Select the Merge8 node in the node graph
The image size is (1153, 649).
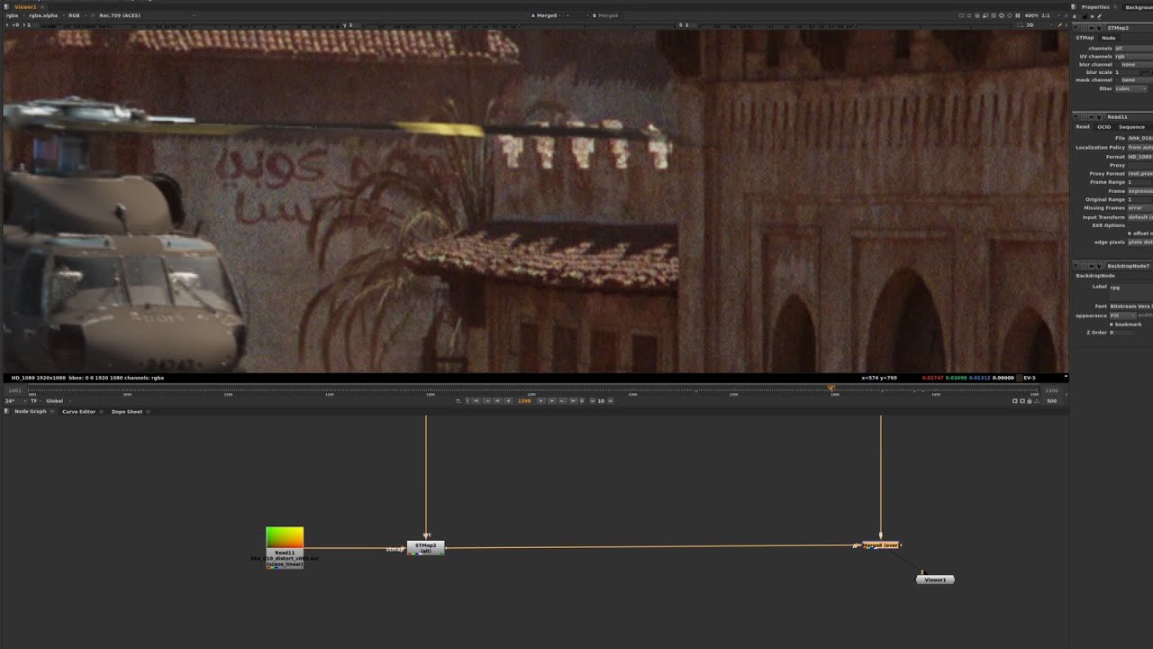click(x=880, y=544)
